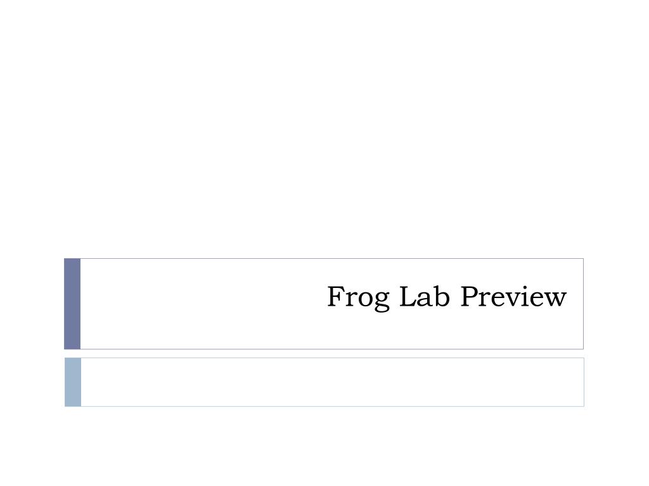Viewport: 649px width, 486px height.
Task: Click the word "Preview" in the title
Action: click(x=513, y=296)
